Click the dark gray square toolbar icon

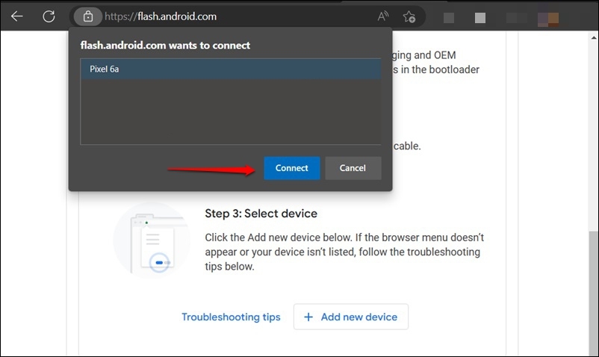click(449, 18)
